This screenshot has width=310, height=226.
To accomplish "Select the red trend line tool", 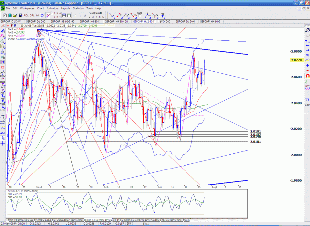I will [x=3, y=26].
